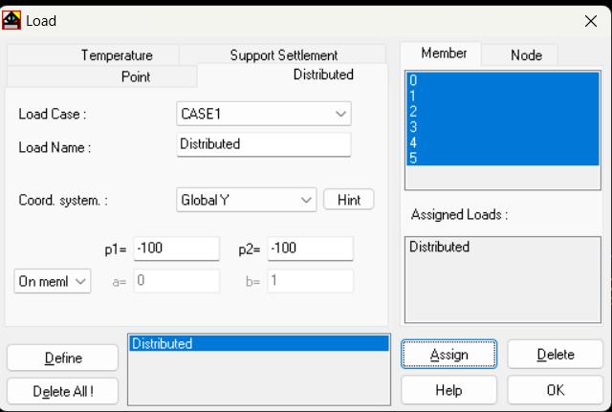Screen dimensions: 612x412
Task: Click the Load Name input field
Action: point(264,144)
